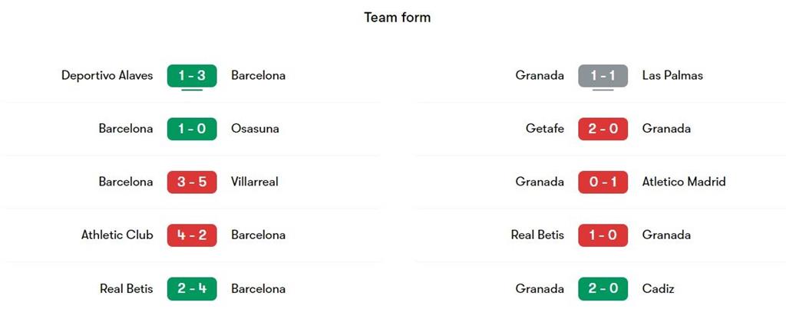
Task: Click Real Betis in the Granada column
Action: (x=537, y=235)
